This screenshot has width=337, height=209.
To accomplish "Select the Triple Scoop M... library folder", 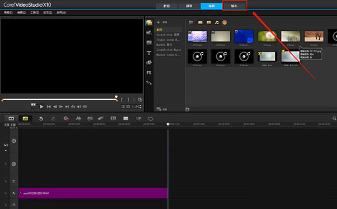I will pyautogui.click(x=168, y=40).
